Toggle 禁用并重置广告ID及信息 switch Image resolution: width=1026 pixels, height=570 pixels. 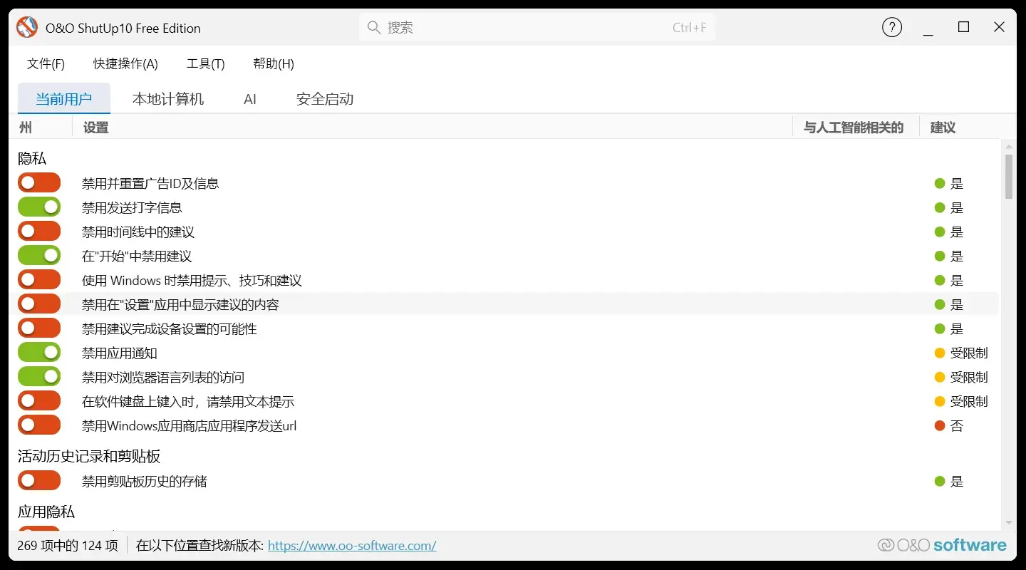pos(39,183)
